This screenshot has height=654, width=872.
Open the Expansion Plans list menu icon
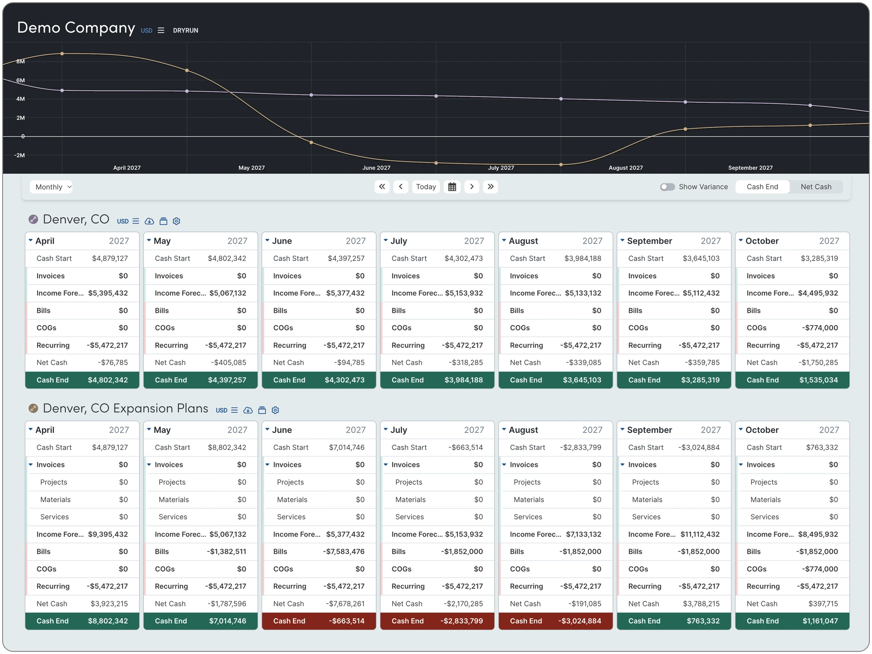coord(234,410)
